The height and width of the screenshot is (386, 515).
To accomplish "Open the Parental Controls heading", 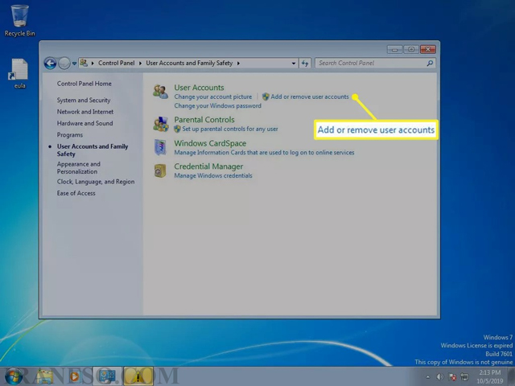I will click(204, 120).
